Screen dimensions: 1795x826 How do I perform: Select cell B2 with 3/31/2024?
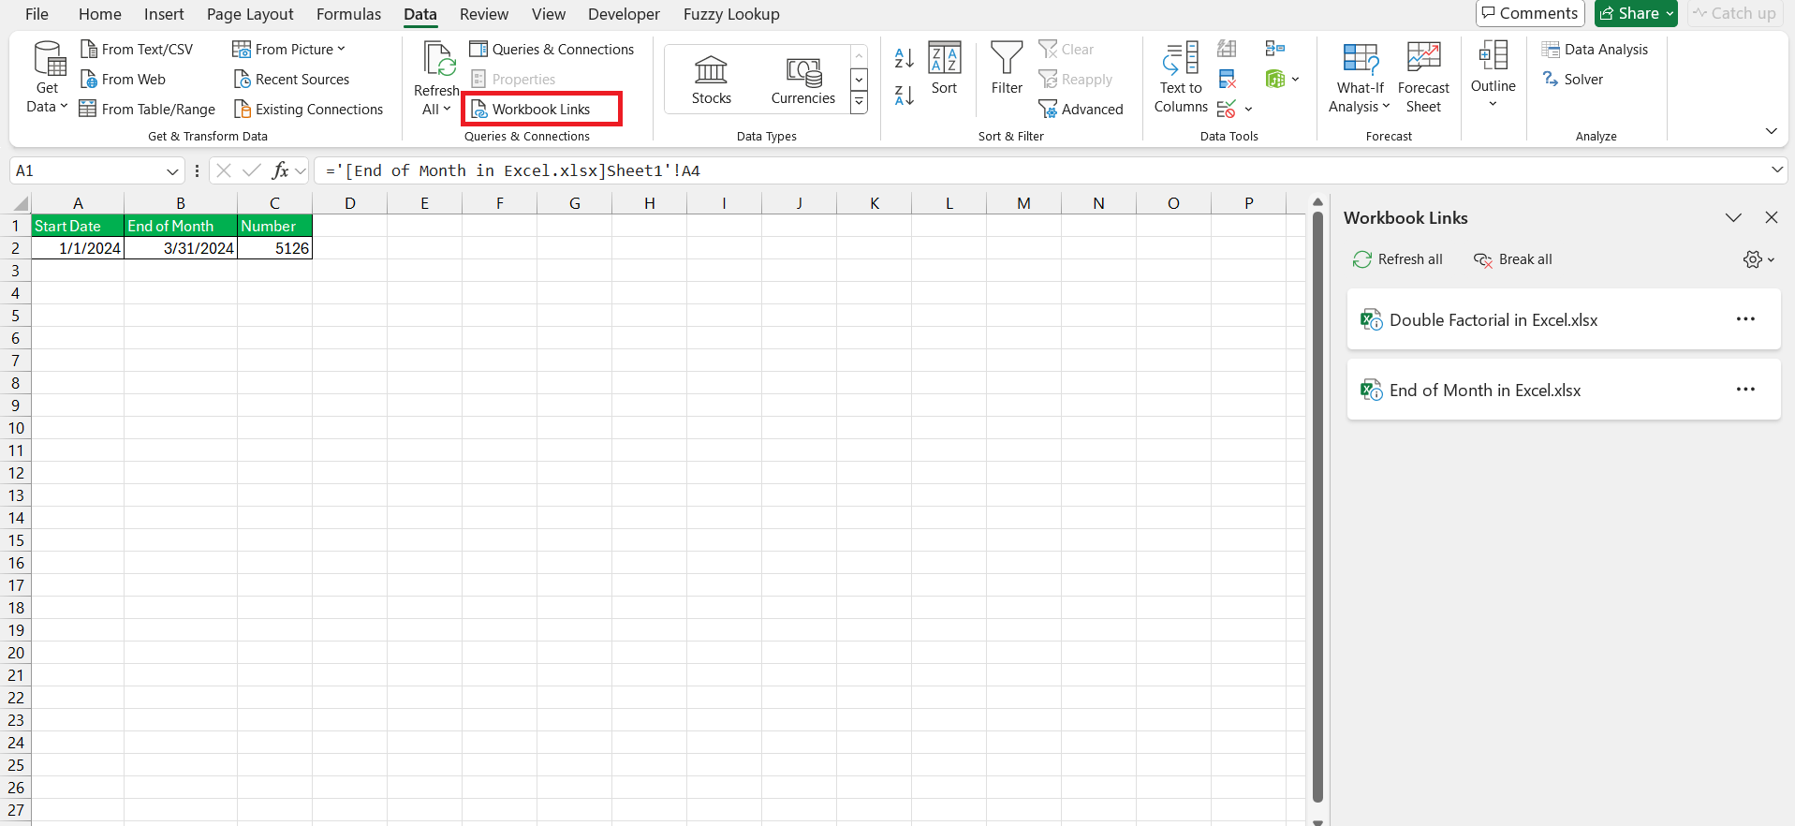(x=181, y=248)
